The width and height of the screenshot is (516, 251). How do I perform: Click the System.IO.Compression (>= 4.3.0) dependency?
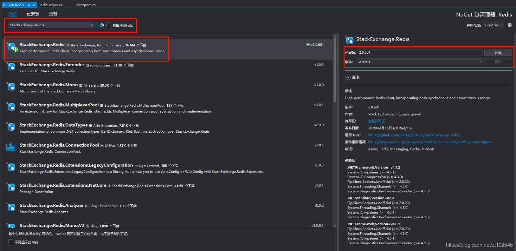(x=375, y=177)
